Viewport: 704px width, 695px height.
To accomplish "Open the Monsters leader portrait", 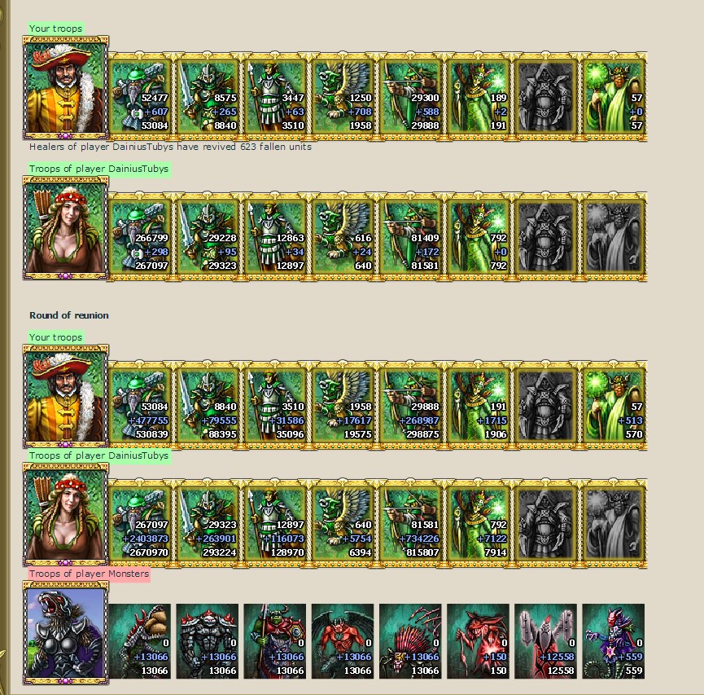I will (x=66, y=632).
